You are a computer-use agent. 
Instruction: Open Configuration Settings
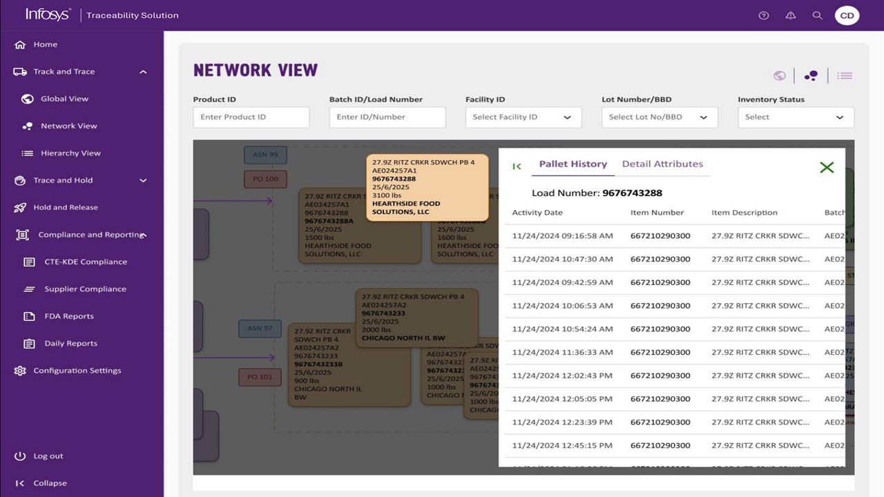tap(77, 371)
